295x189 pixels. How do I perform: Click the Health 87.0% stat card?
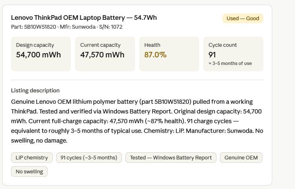tap(169, 54)
